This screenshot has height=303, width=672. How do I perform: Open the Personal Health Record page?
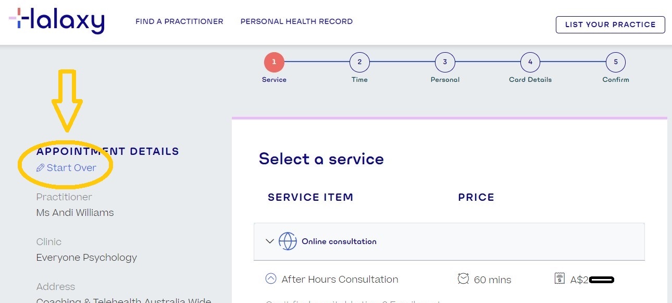point(296,21)
